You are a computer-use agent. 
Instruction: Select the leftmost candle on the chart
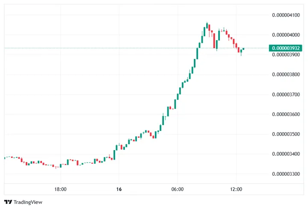[x=5, y=158]
